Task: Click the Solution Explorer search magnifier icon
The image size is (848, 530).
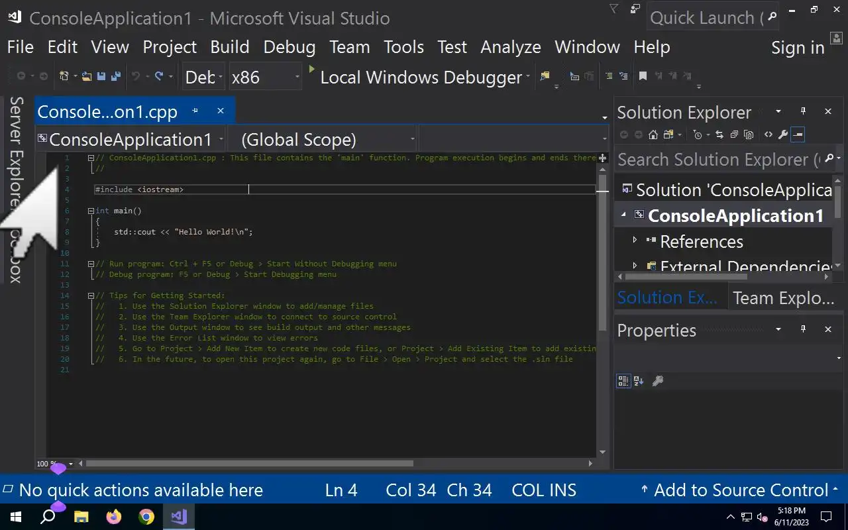Action: click(x=829, y=159)
